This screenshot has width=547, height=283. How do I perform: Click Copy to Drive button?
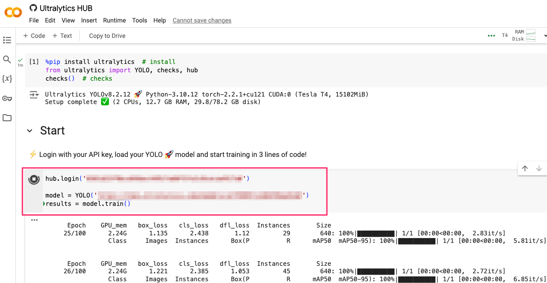tap(107, 36)
